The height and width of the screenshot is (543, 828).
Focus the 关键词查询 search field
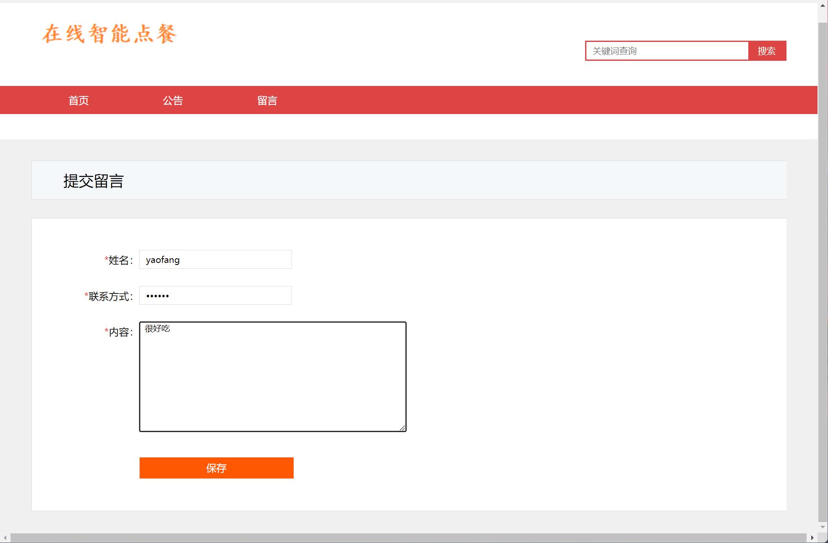pyautogui.click(x=667, y=51)
